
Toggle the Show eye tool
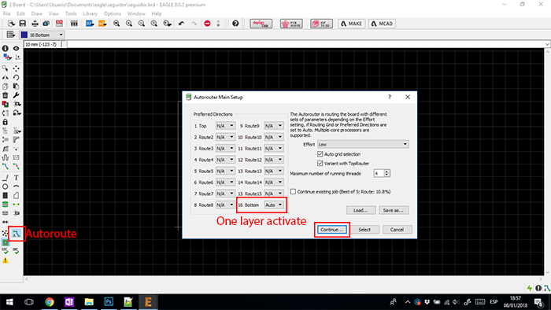17,49
